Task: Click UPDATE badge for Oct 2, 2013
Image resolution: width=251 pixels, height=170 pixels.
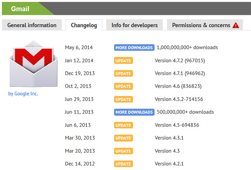Action: point(123,86)
